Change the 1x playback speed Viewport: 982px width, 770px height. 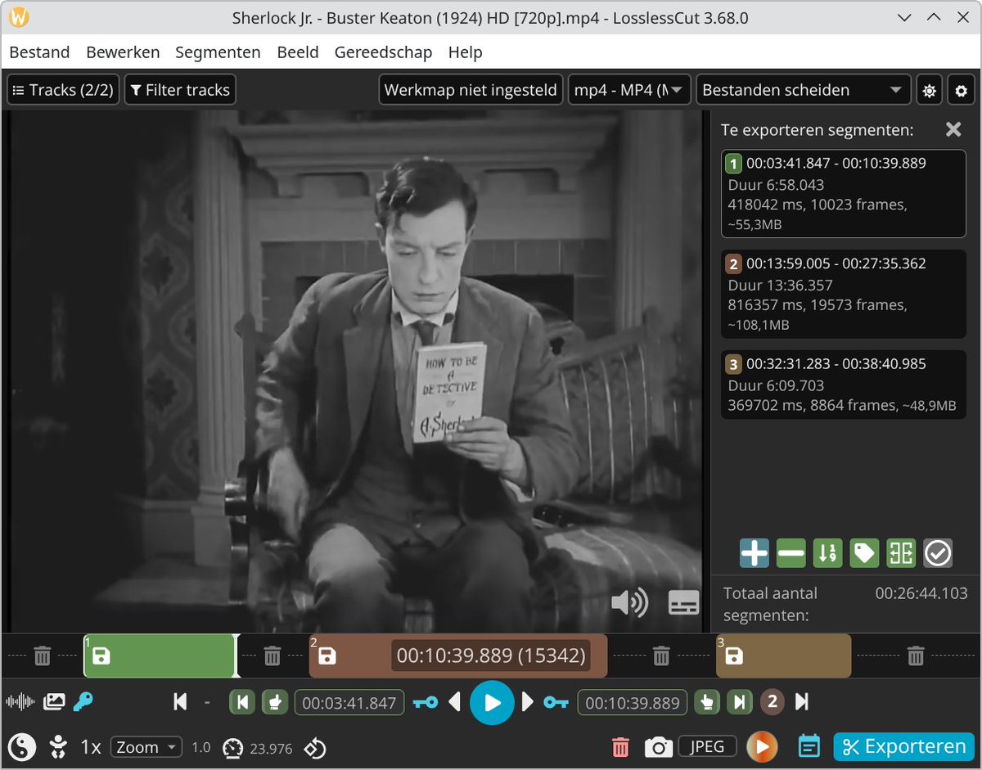tap(90, 747)
